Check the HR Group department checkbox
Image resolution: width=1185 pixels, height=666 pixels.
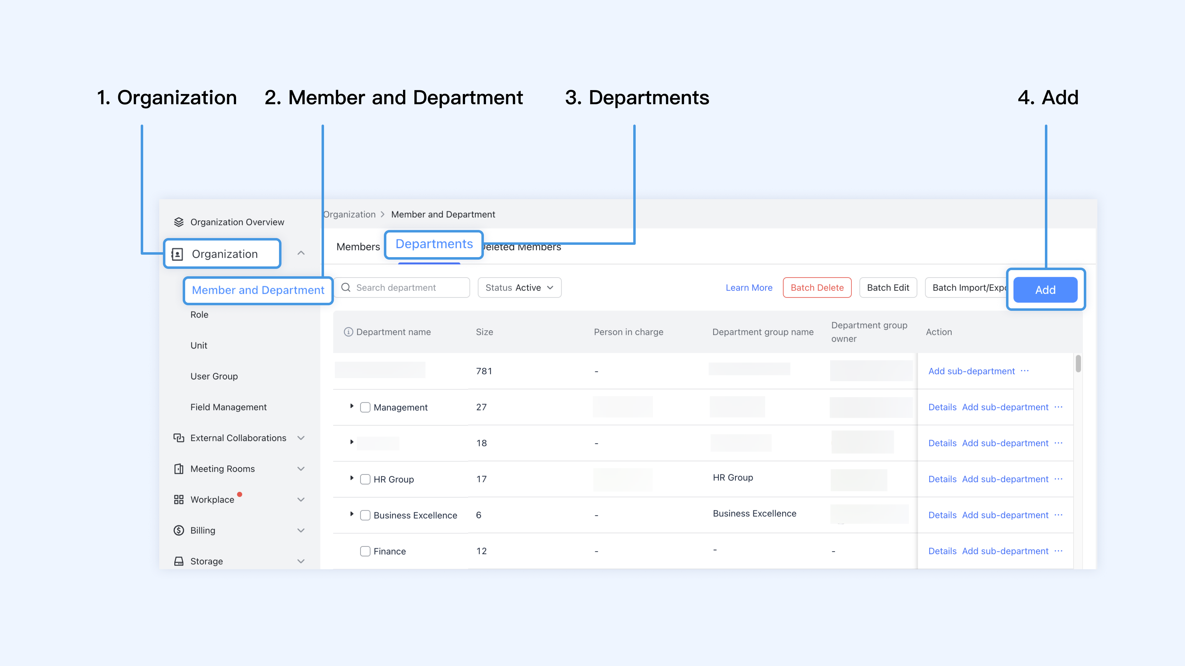pos(365,479)
